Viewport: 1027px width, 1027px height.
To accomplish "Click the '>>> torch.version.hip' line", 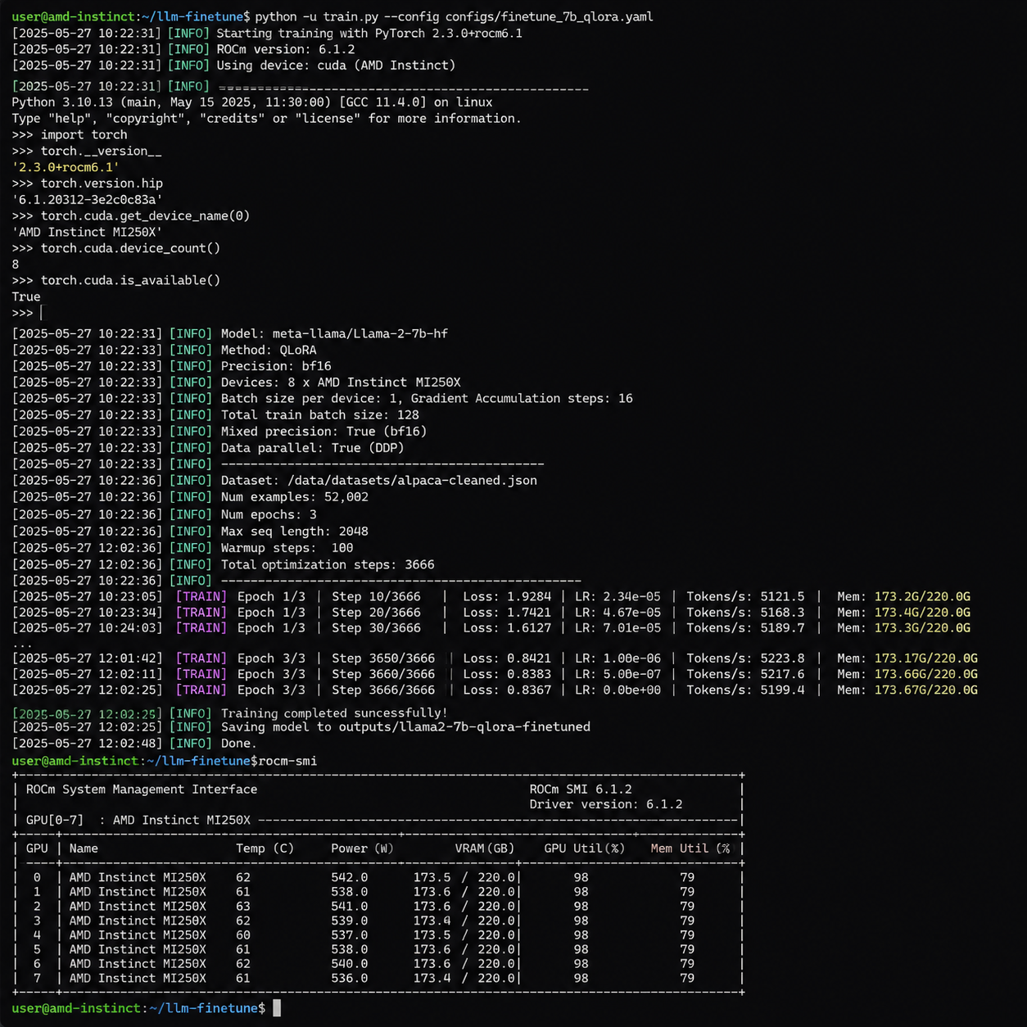I will [x=88, y=183].
